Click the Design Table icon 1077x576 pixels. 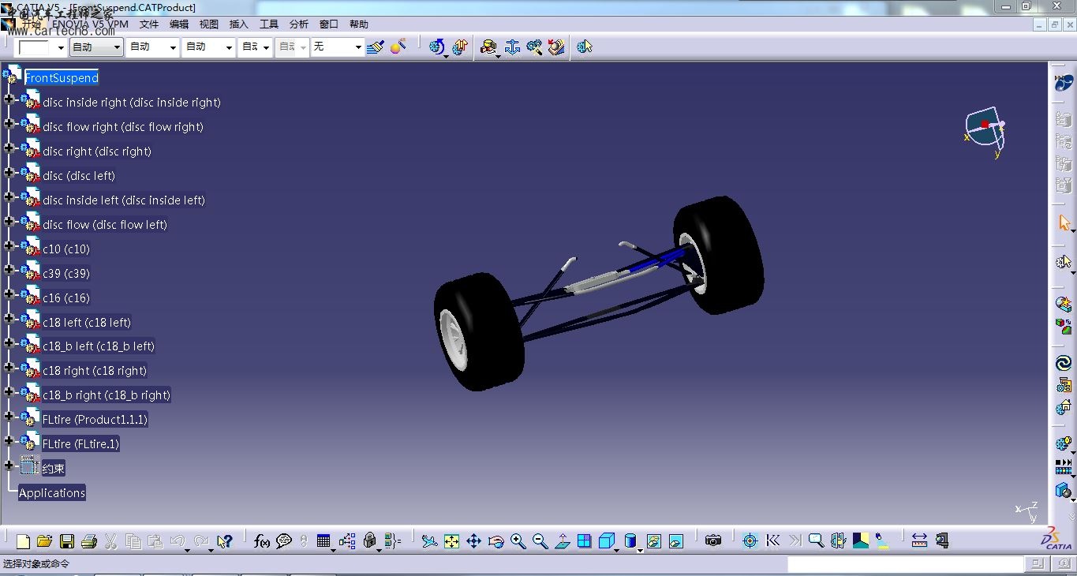(323, 541)
